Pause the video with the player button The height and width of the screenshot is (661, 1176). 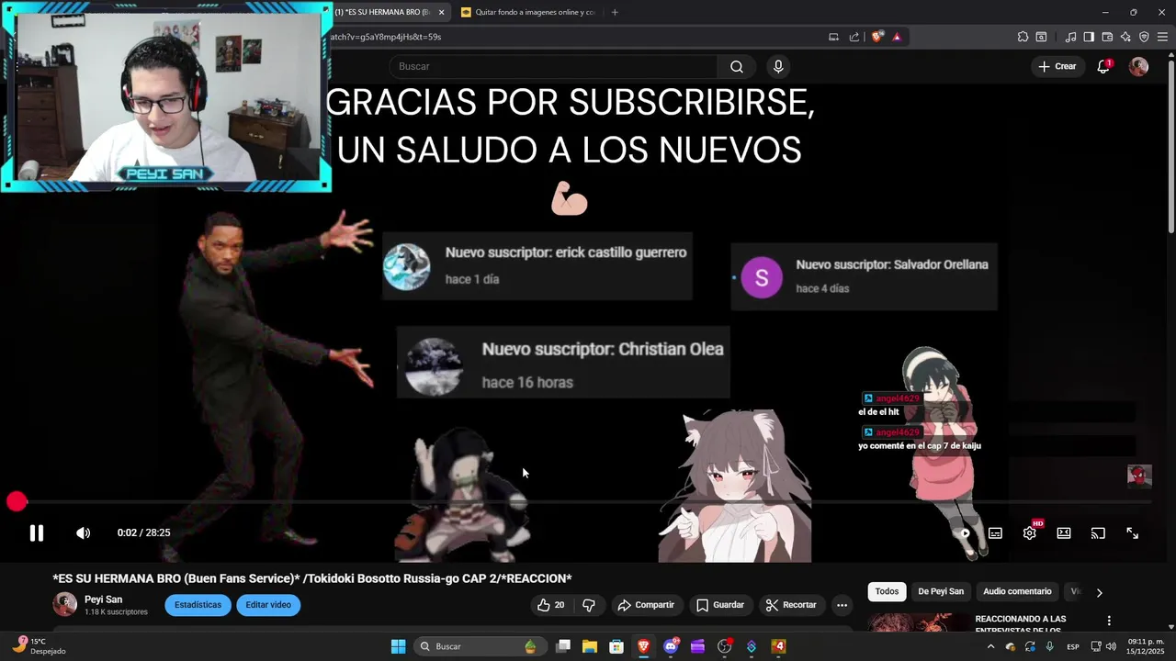click(37, 532)
